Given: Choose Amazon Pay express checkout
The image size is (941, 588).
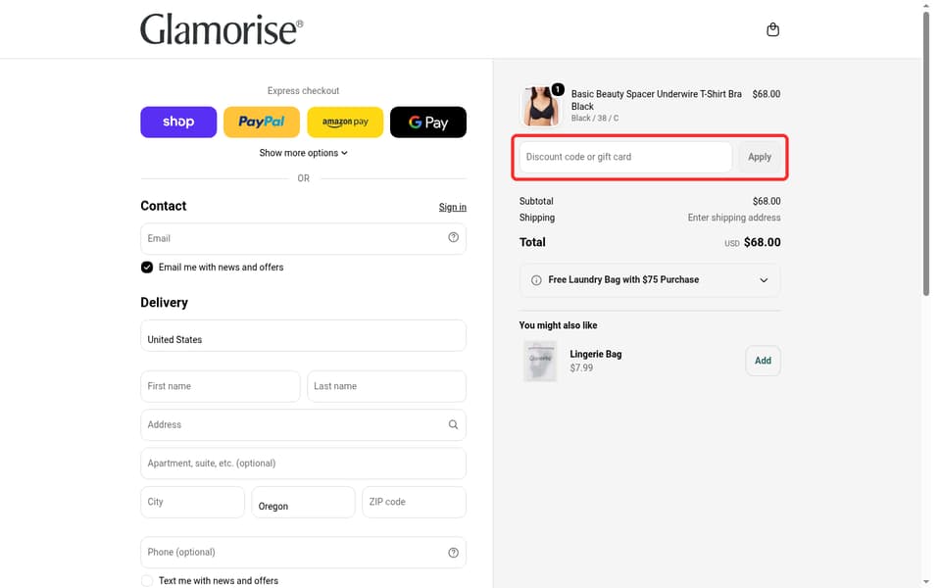Looking at the screenshot, I should 345,122.
